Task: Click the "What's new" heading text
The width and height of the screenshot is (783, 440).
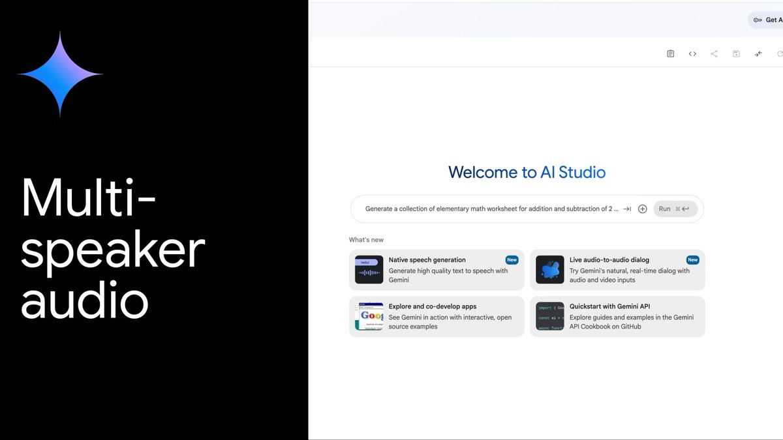Action: click(x=366, y=240)
